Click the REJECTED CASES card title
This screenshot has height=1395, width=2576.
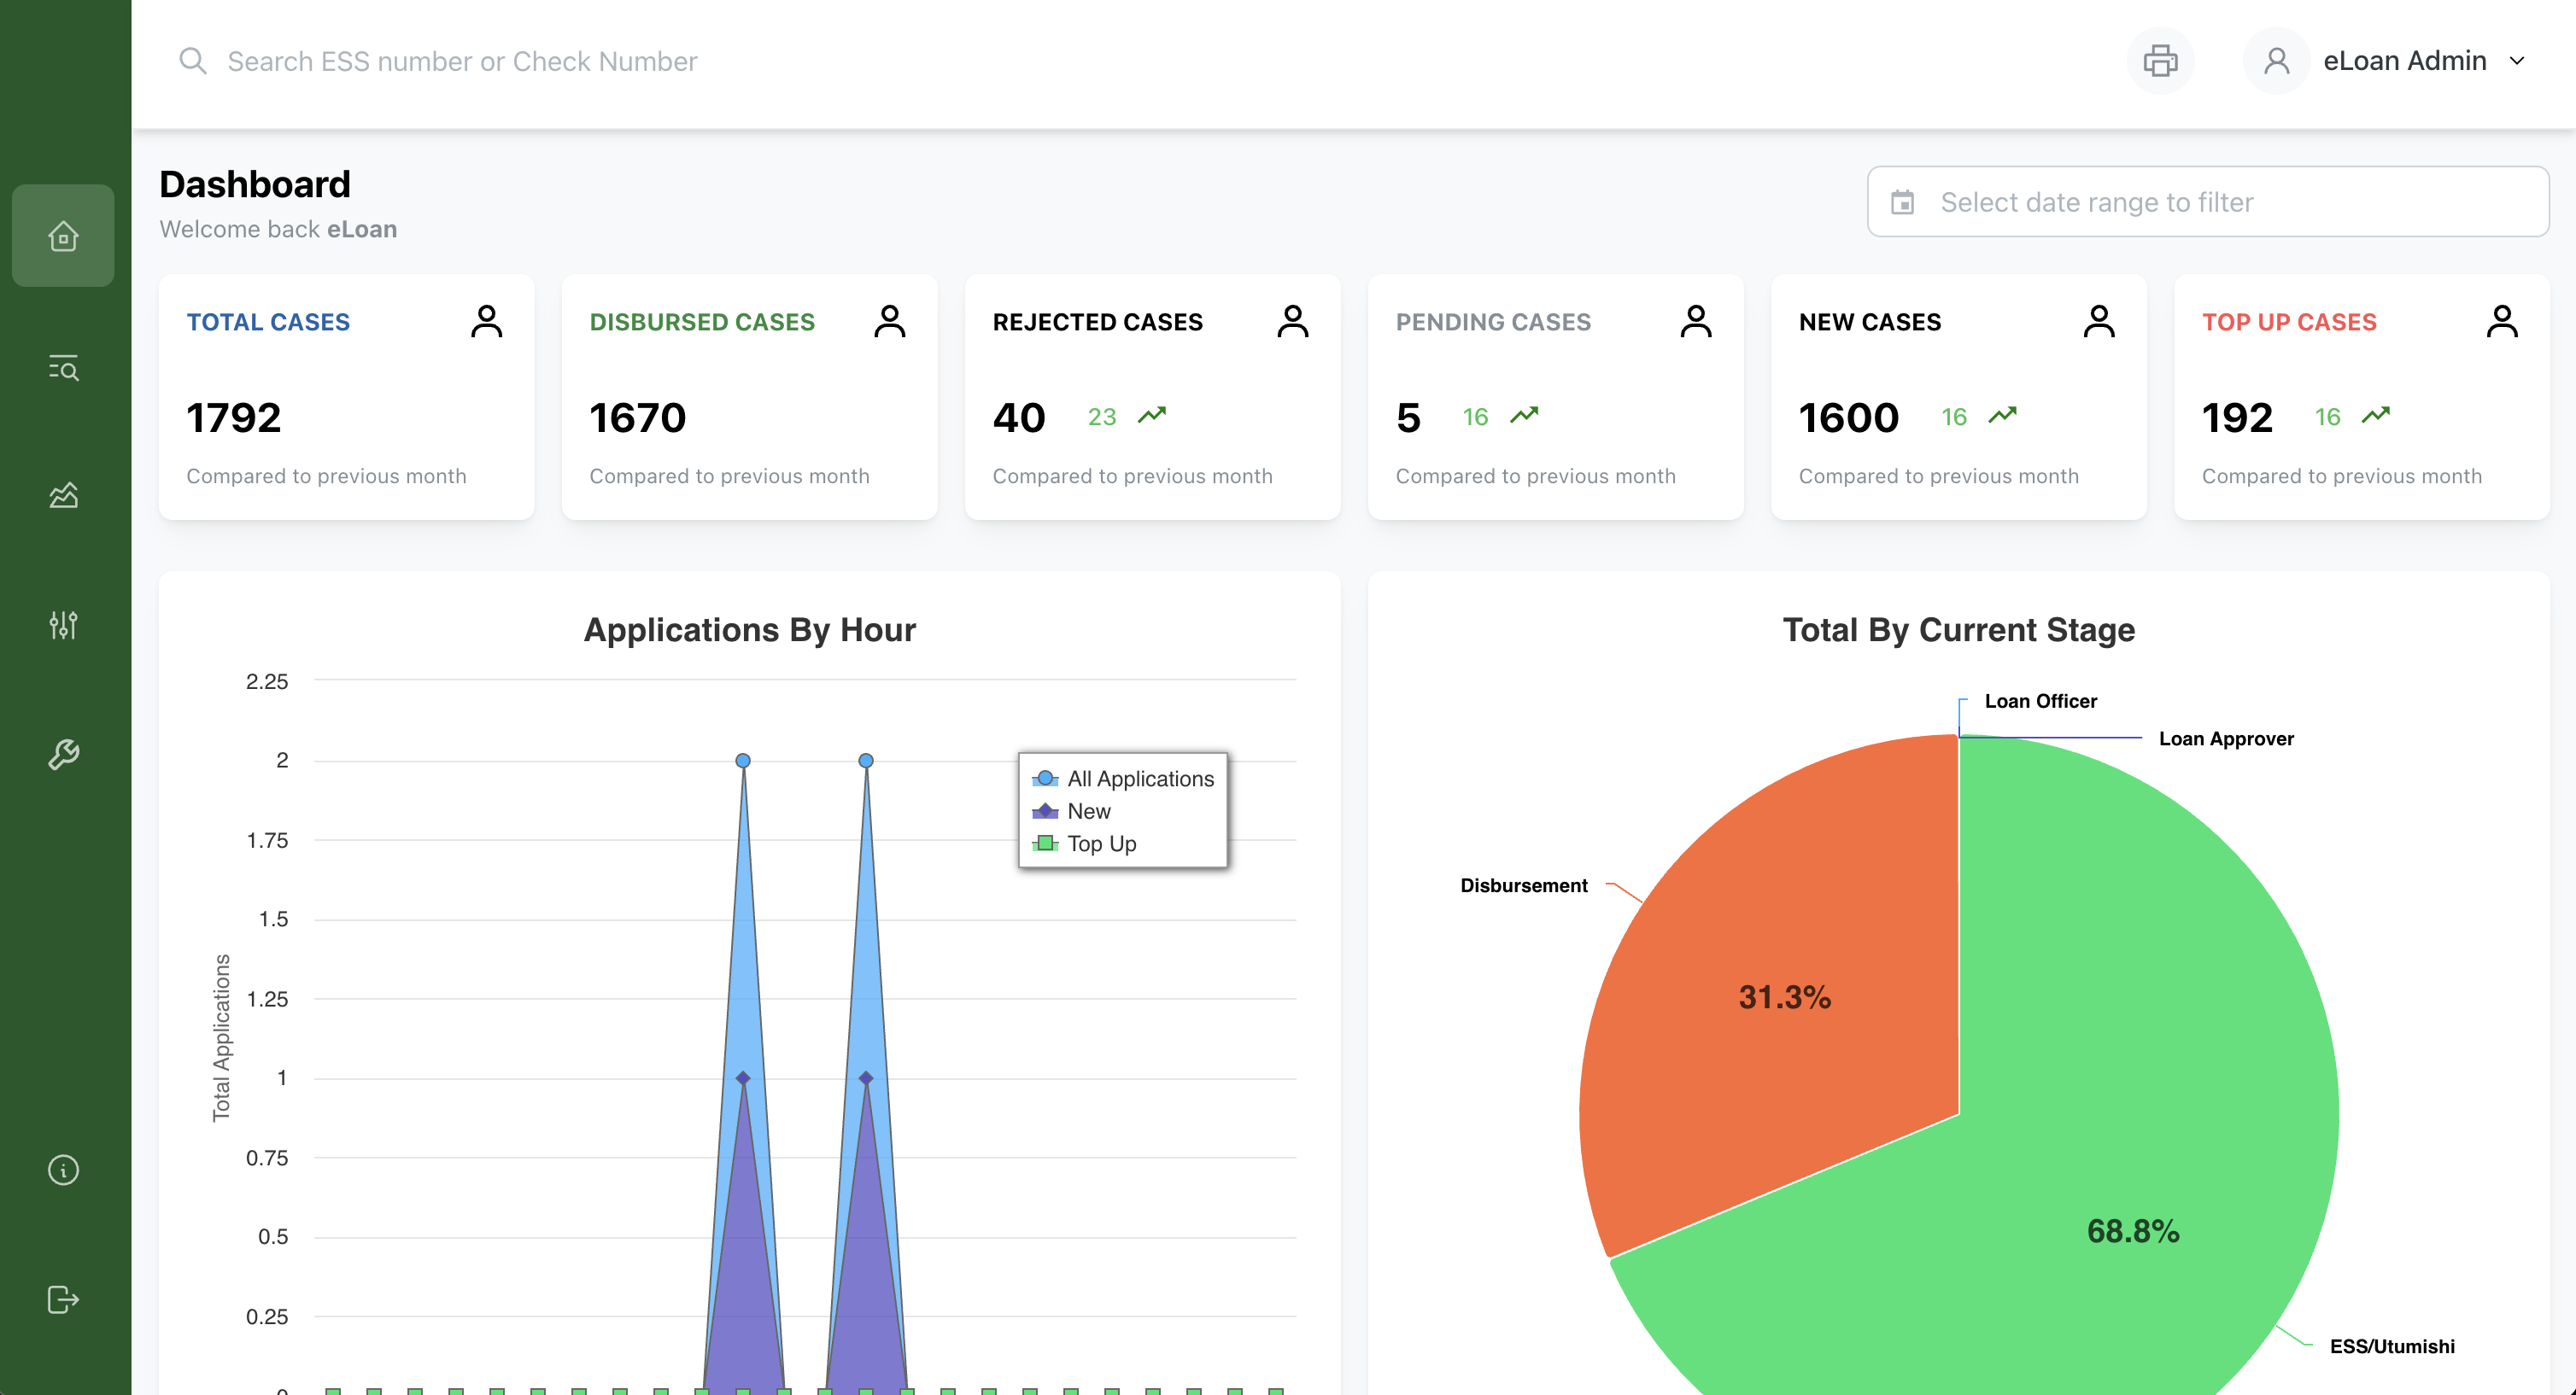pos(1097,322)
